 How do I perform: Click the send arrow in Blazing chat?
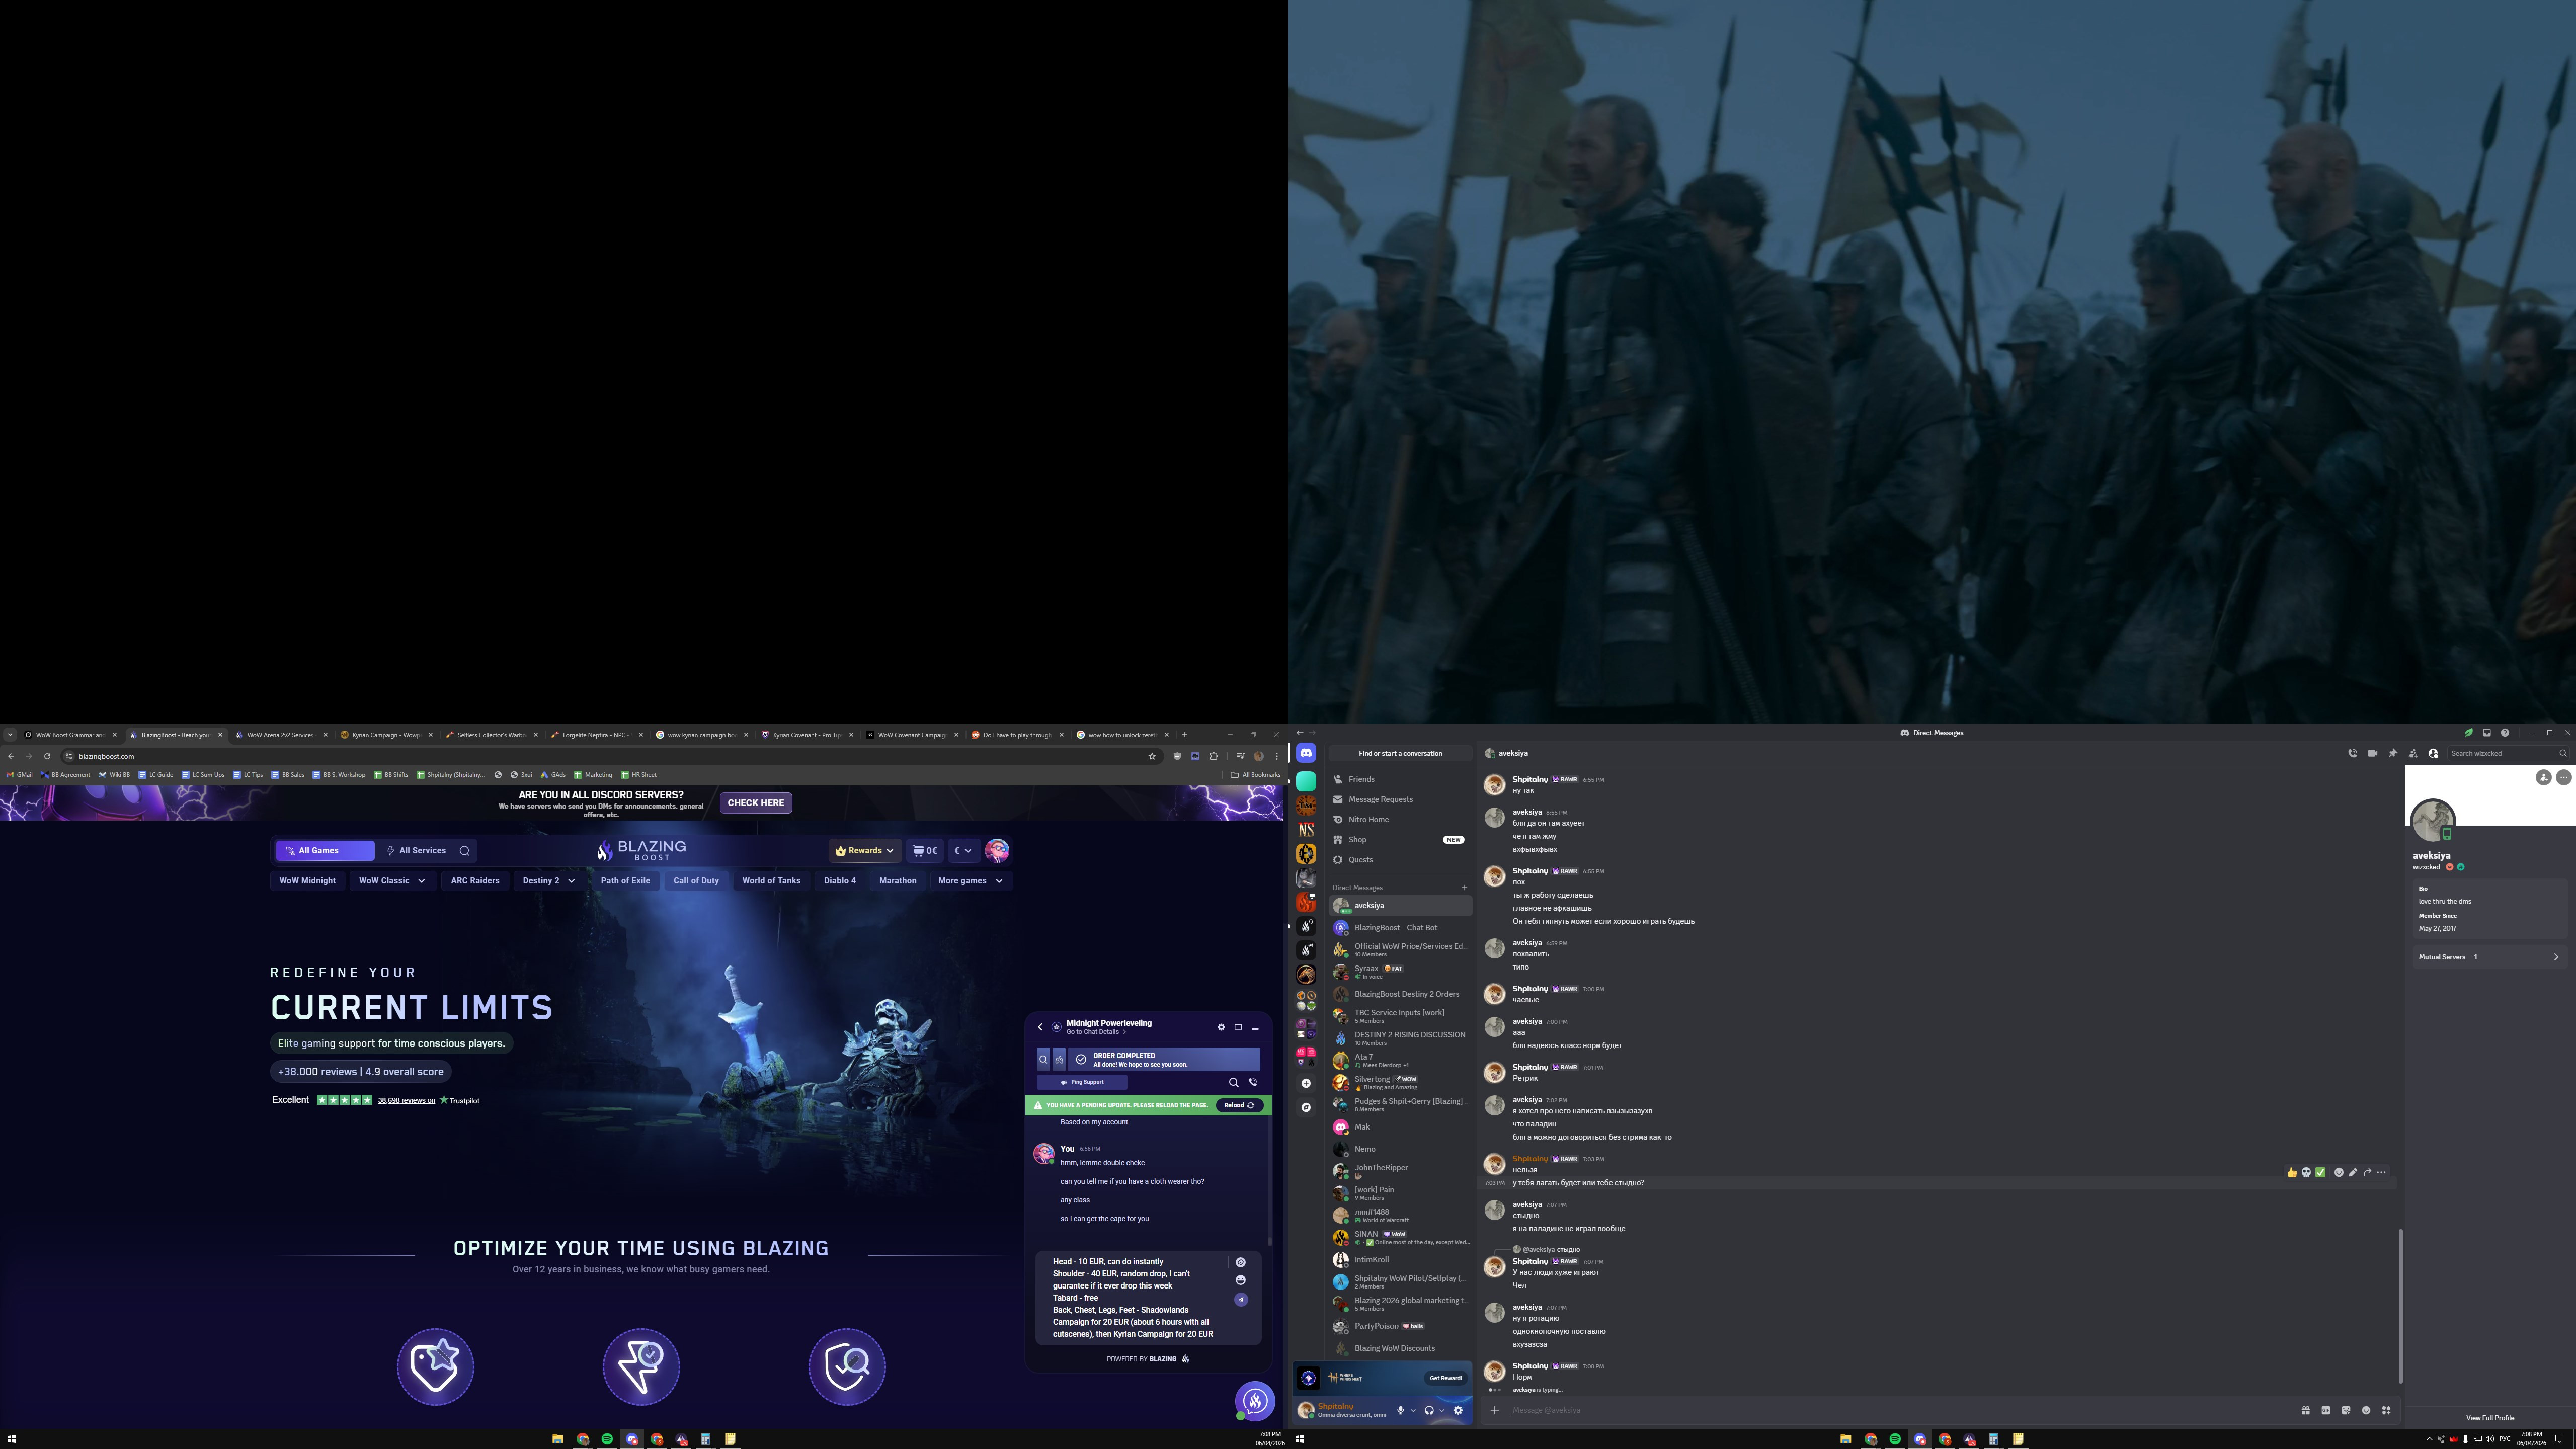point(1241,1299)
